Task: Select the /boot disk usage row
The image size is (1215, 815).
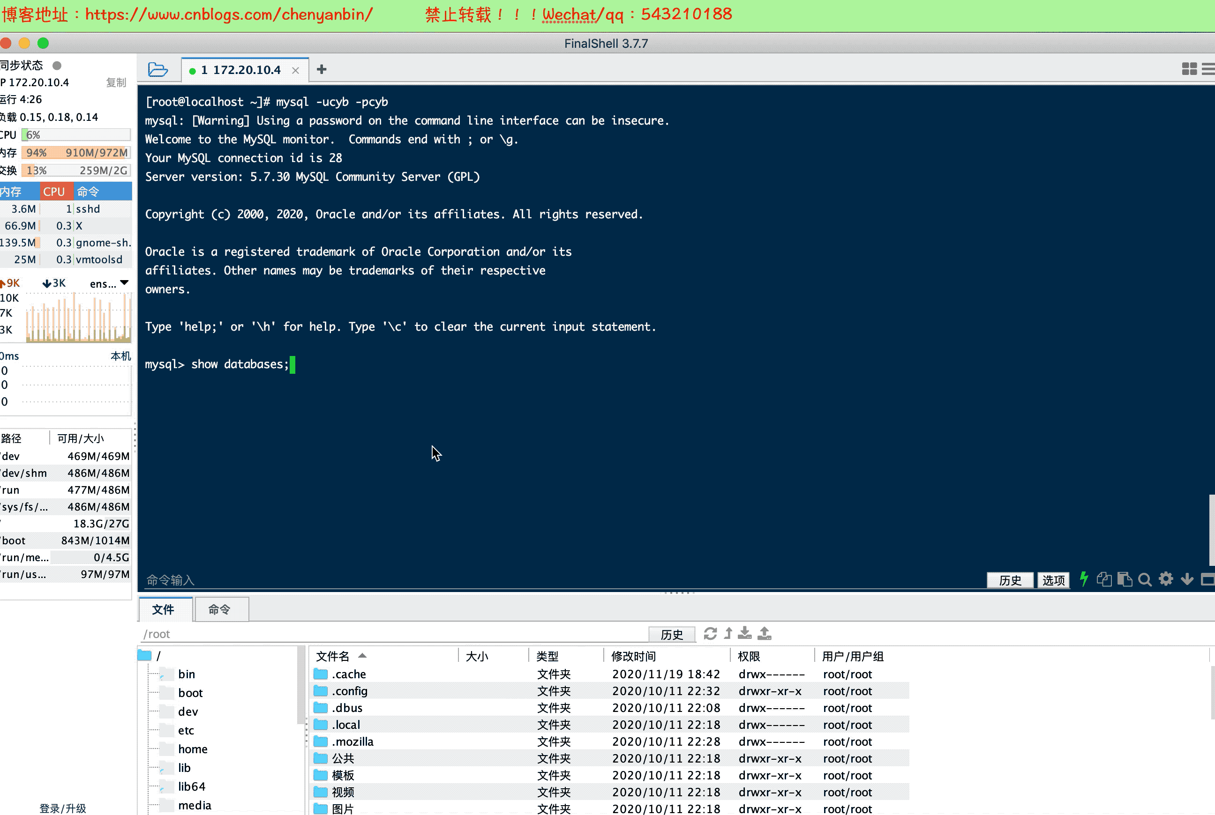Action: (x=66, y=541)
